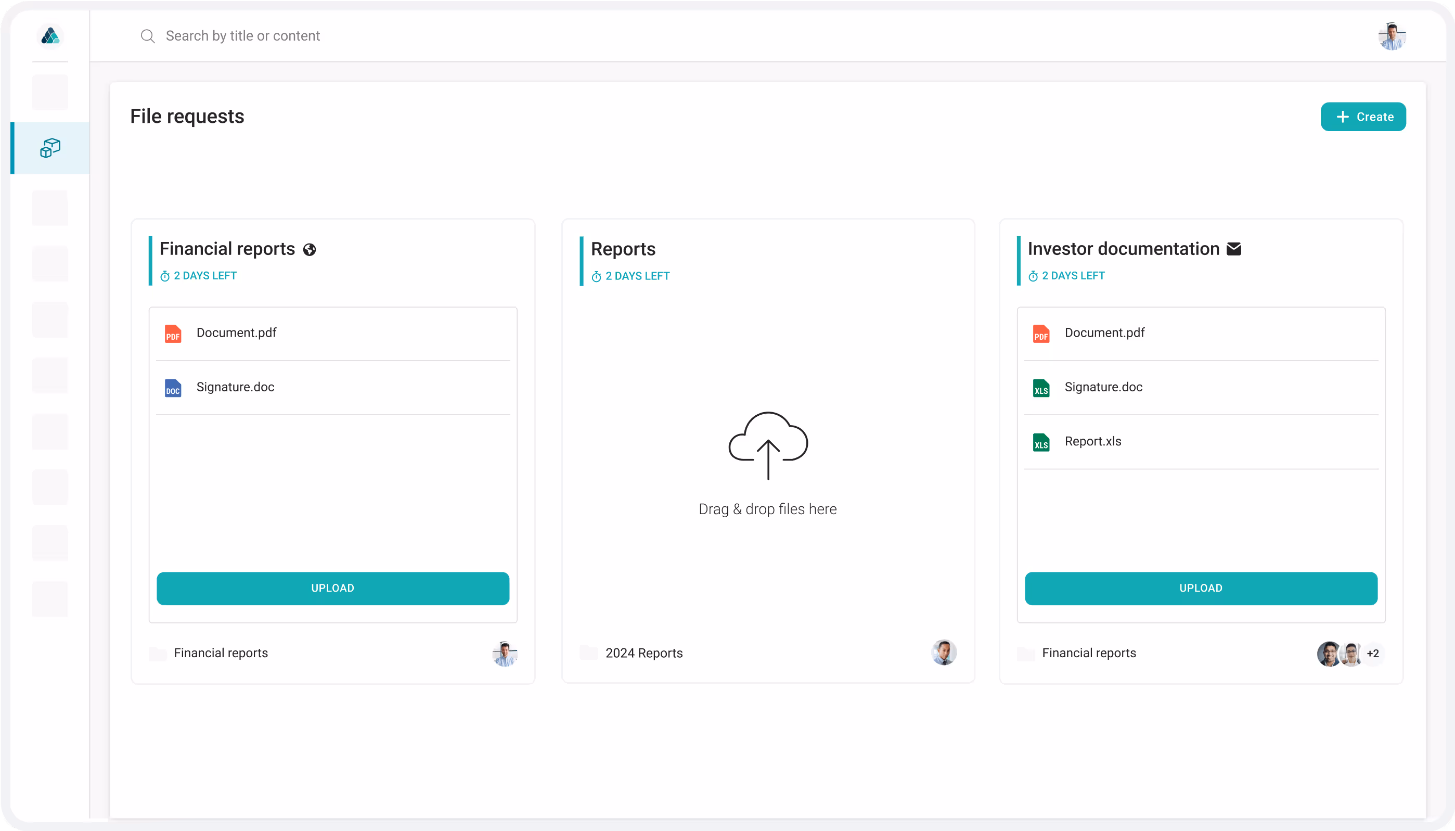The width and height of the screenshot is (1455, 831).
Task: Click the +2 more collaborators badge
Action: pyautogui.click(x=1373, y=654)
